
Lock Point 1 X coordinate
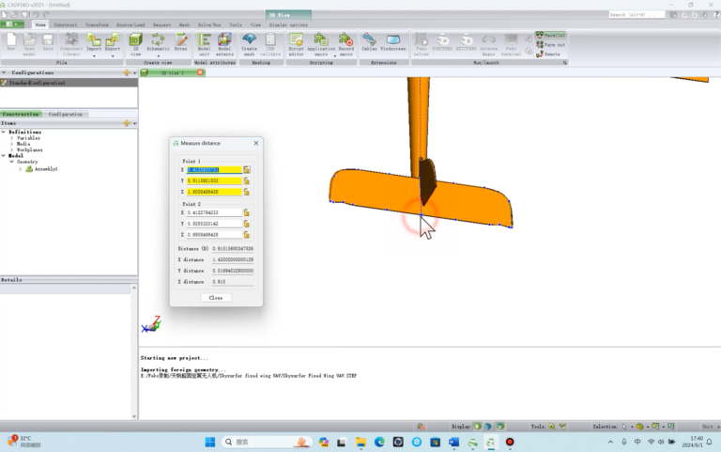(247, 170)
